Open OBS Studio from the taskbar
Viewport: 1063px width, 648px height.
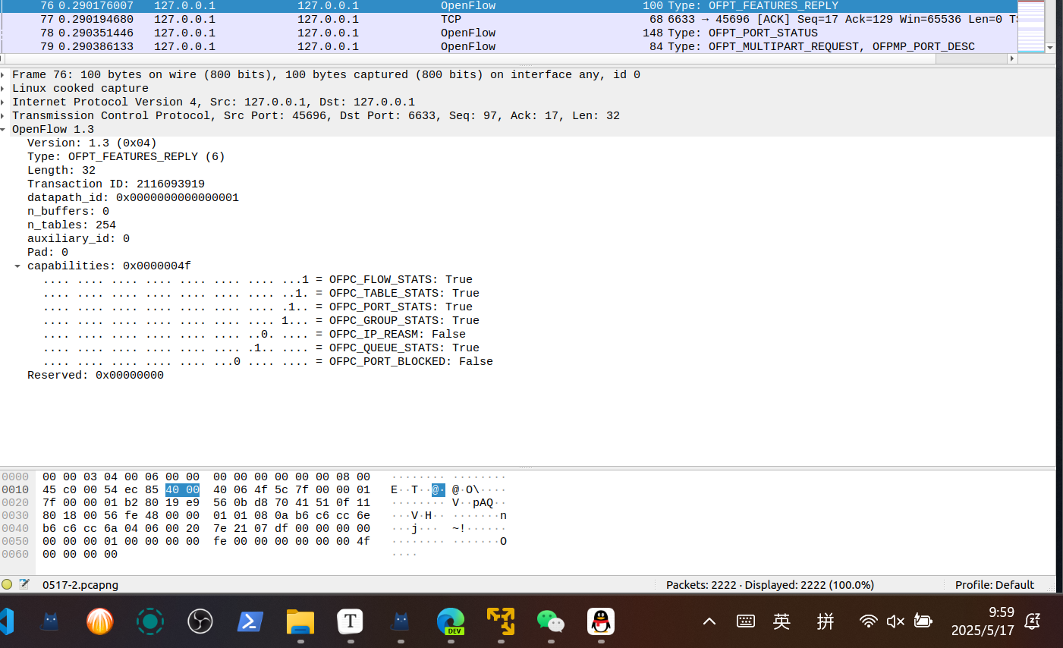point(200,621)
